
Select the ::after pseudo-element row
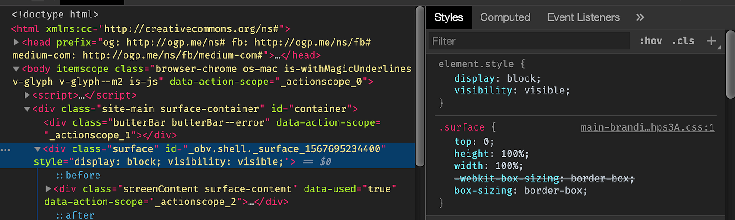75,215
